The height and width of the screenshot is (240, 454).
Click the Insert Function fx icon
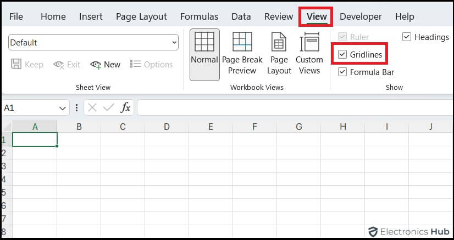tap(126, 107)
